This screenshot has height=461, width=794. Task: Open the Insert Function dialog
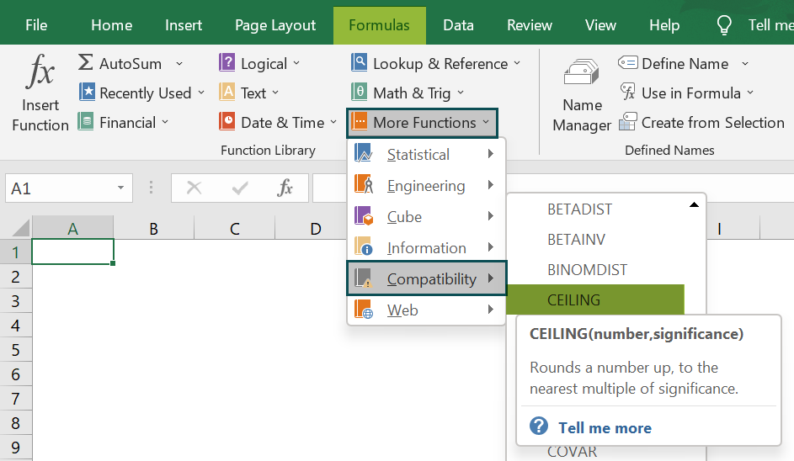(40, 93)
